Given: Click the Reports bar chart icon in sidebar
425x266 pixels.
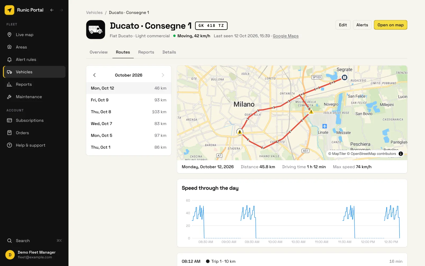Looking at the screenshot, I should coord(10,84).
